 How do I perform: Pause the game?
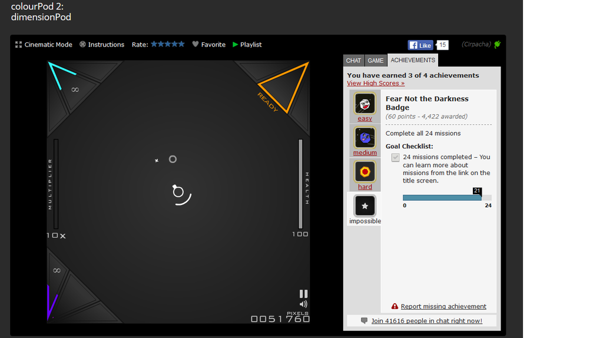[303, 294]
